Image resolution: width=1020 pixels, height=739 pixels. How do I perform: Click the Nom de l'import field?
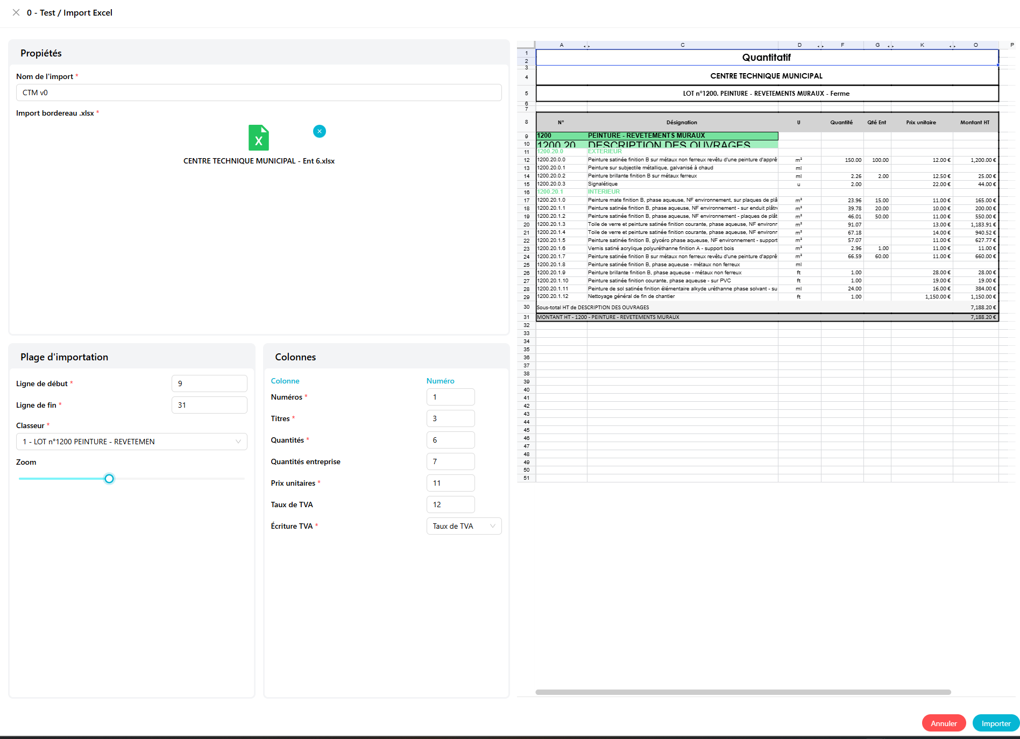259,93
